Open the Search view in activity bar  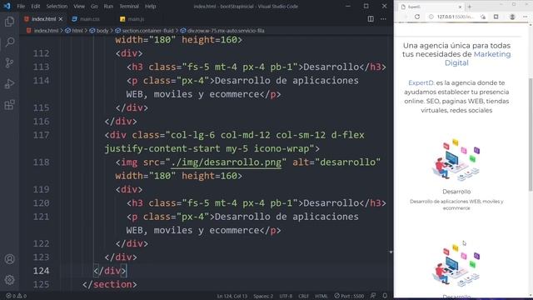[9, 42]
